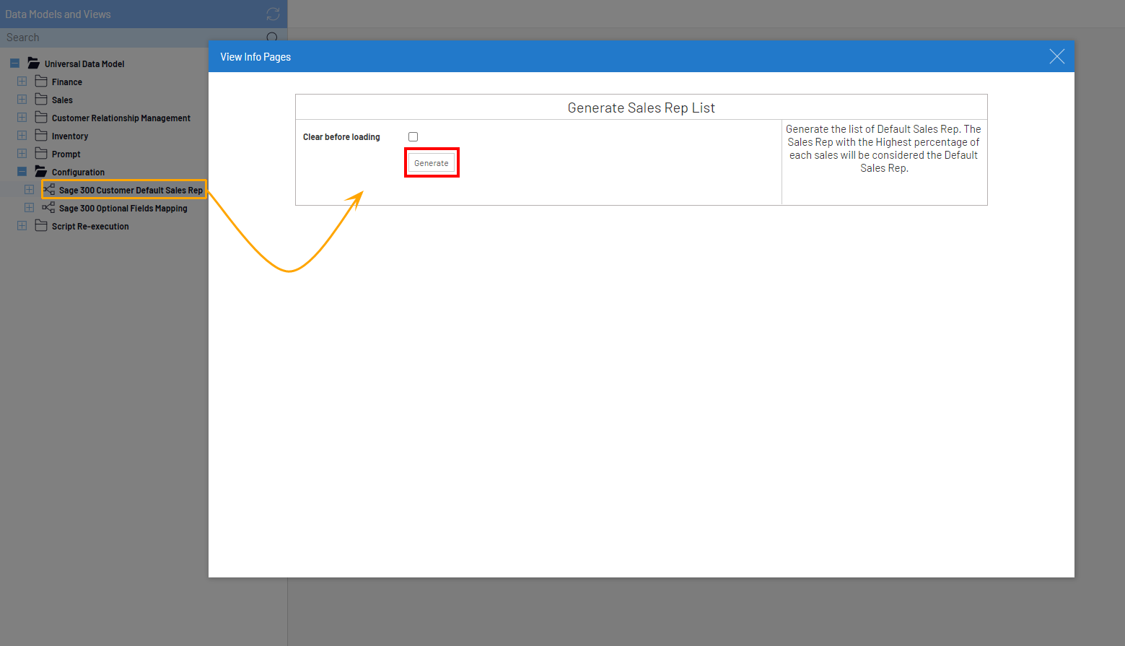Click the search magnifier icon
1125x646 pixels.
pos(272,38)
